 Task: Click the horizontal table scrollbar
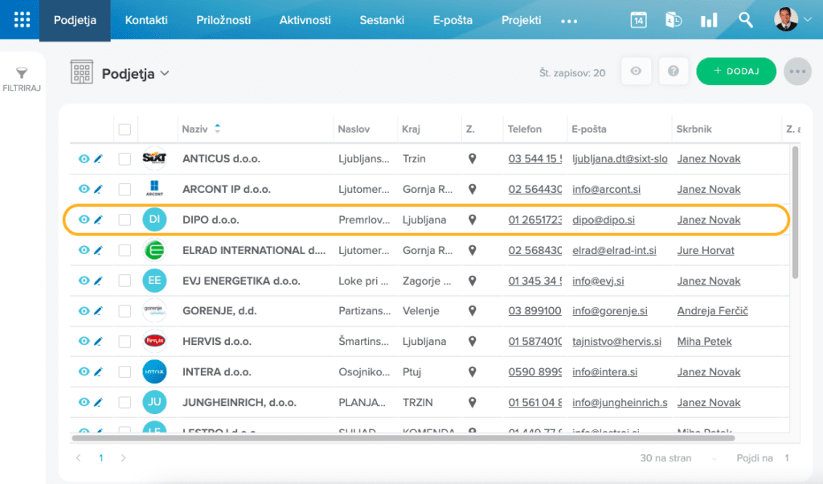coord(403,437)
